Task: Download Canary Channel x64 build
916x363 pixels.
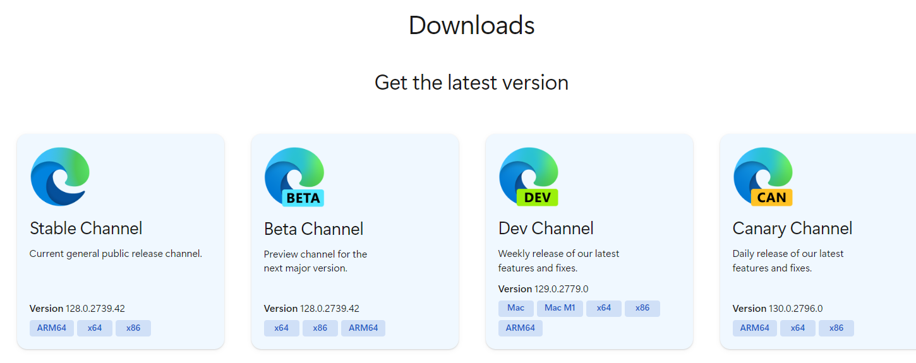Action: (798, 328)
